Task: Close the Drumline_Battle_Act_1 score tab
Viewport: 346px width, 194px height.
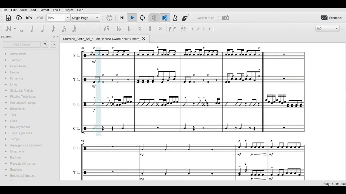Action: 144,39
